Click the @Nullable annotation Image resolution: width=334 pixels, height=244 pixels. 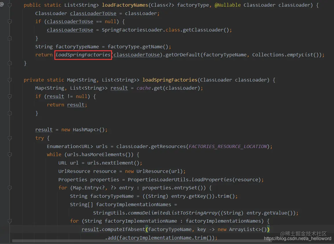click(x=227, y=5)
